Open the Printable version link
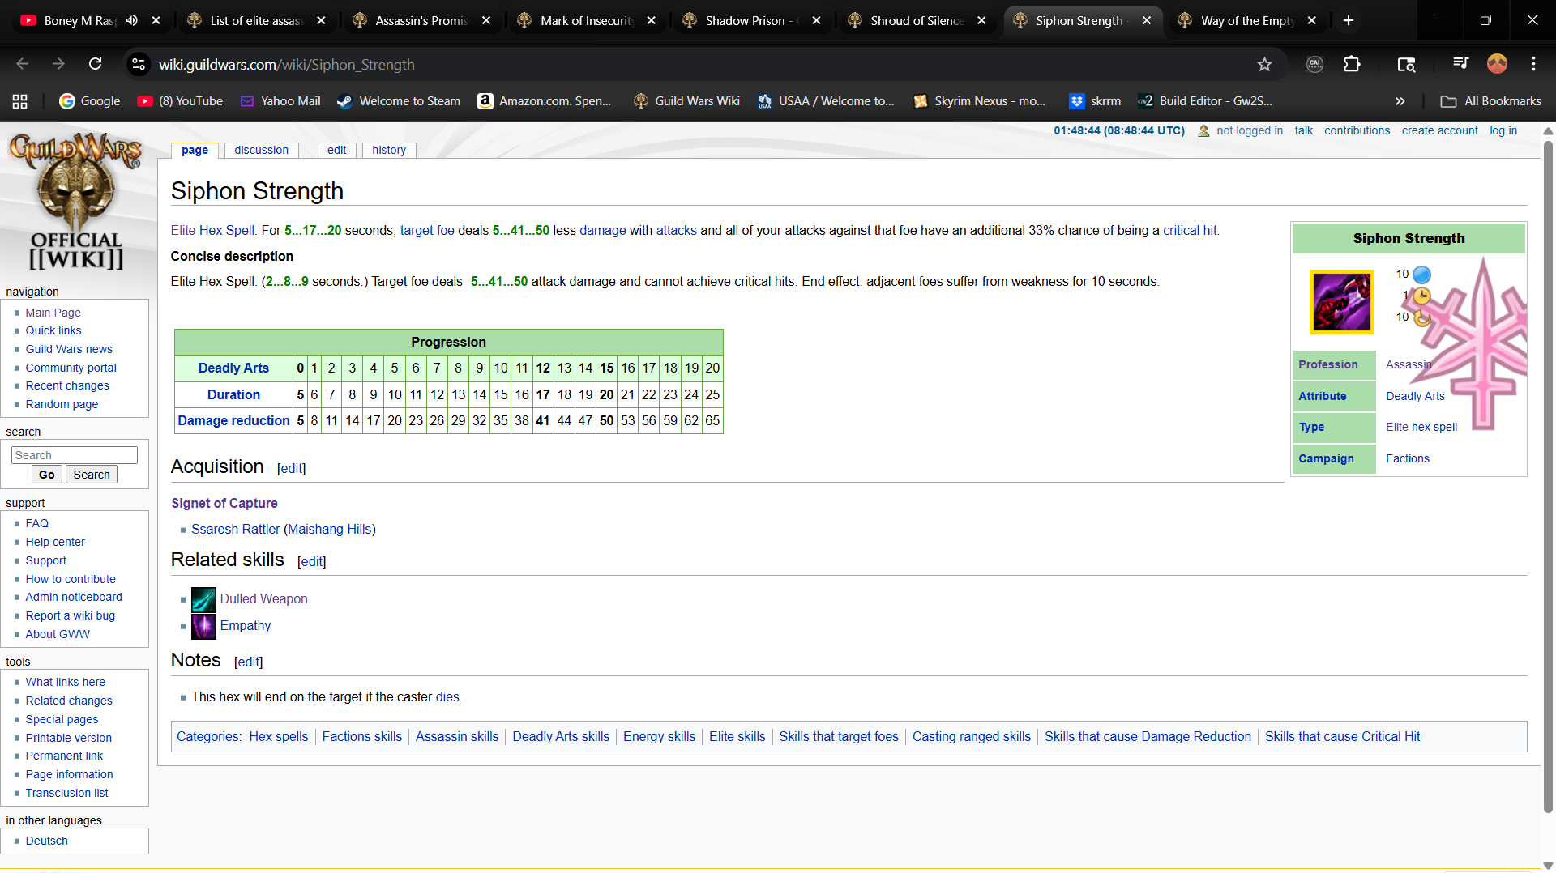Screen dimensions: 1556x873 click(68, 738)
